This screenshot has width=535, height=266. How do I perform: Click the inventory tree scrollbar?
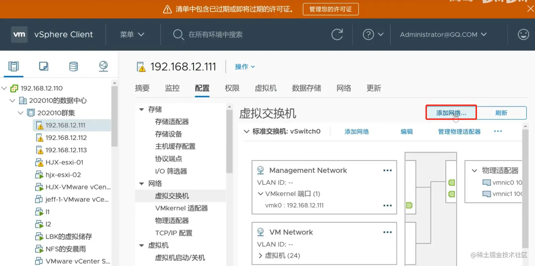click(114, 116)
